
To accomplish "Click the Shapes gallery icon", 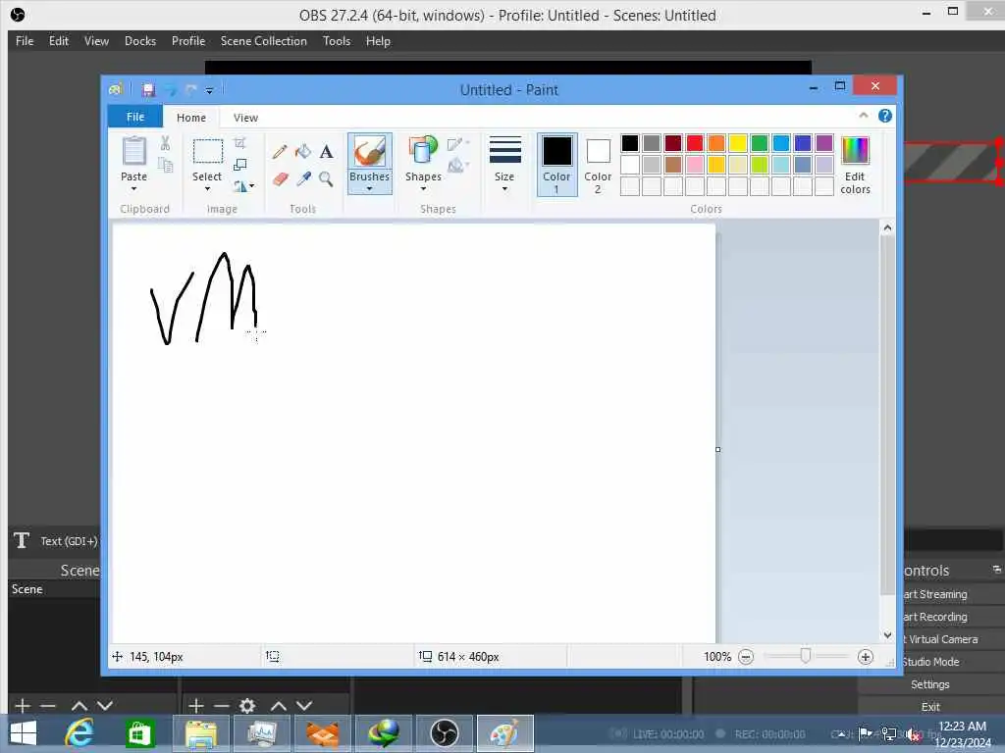I will (x=422, y=151).
